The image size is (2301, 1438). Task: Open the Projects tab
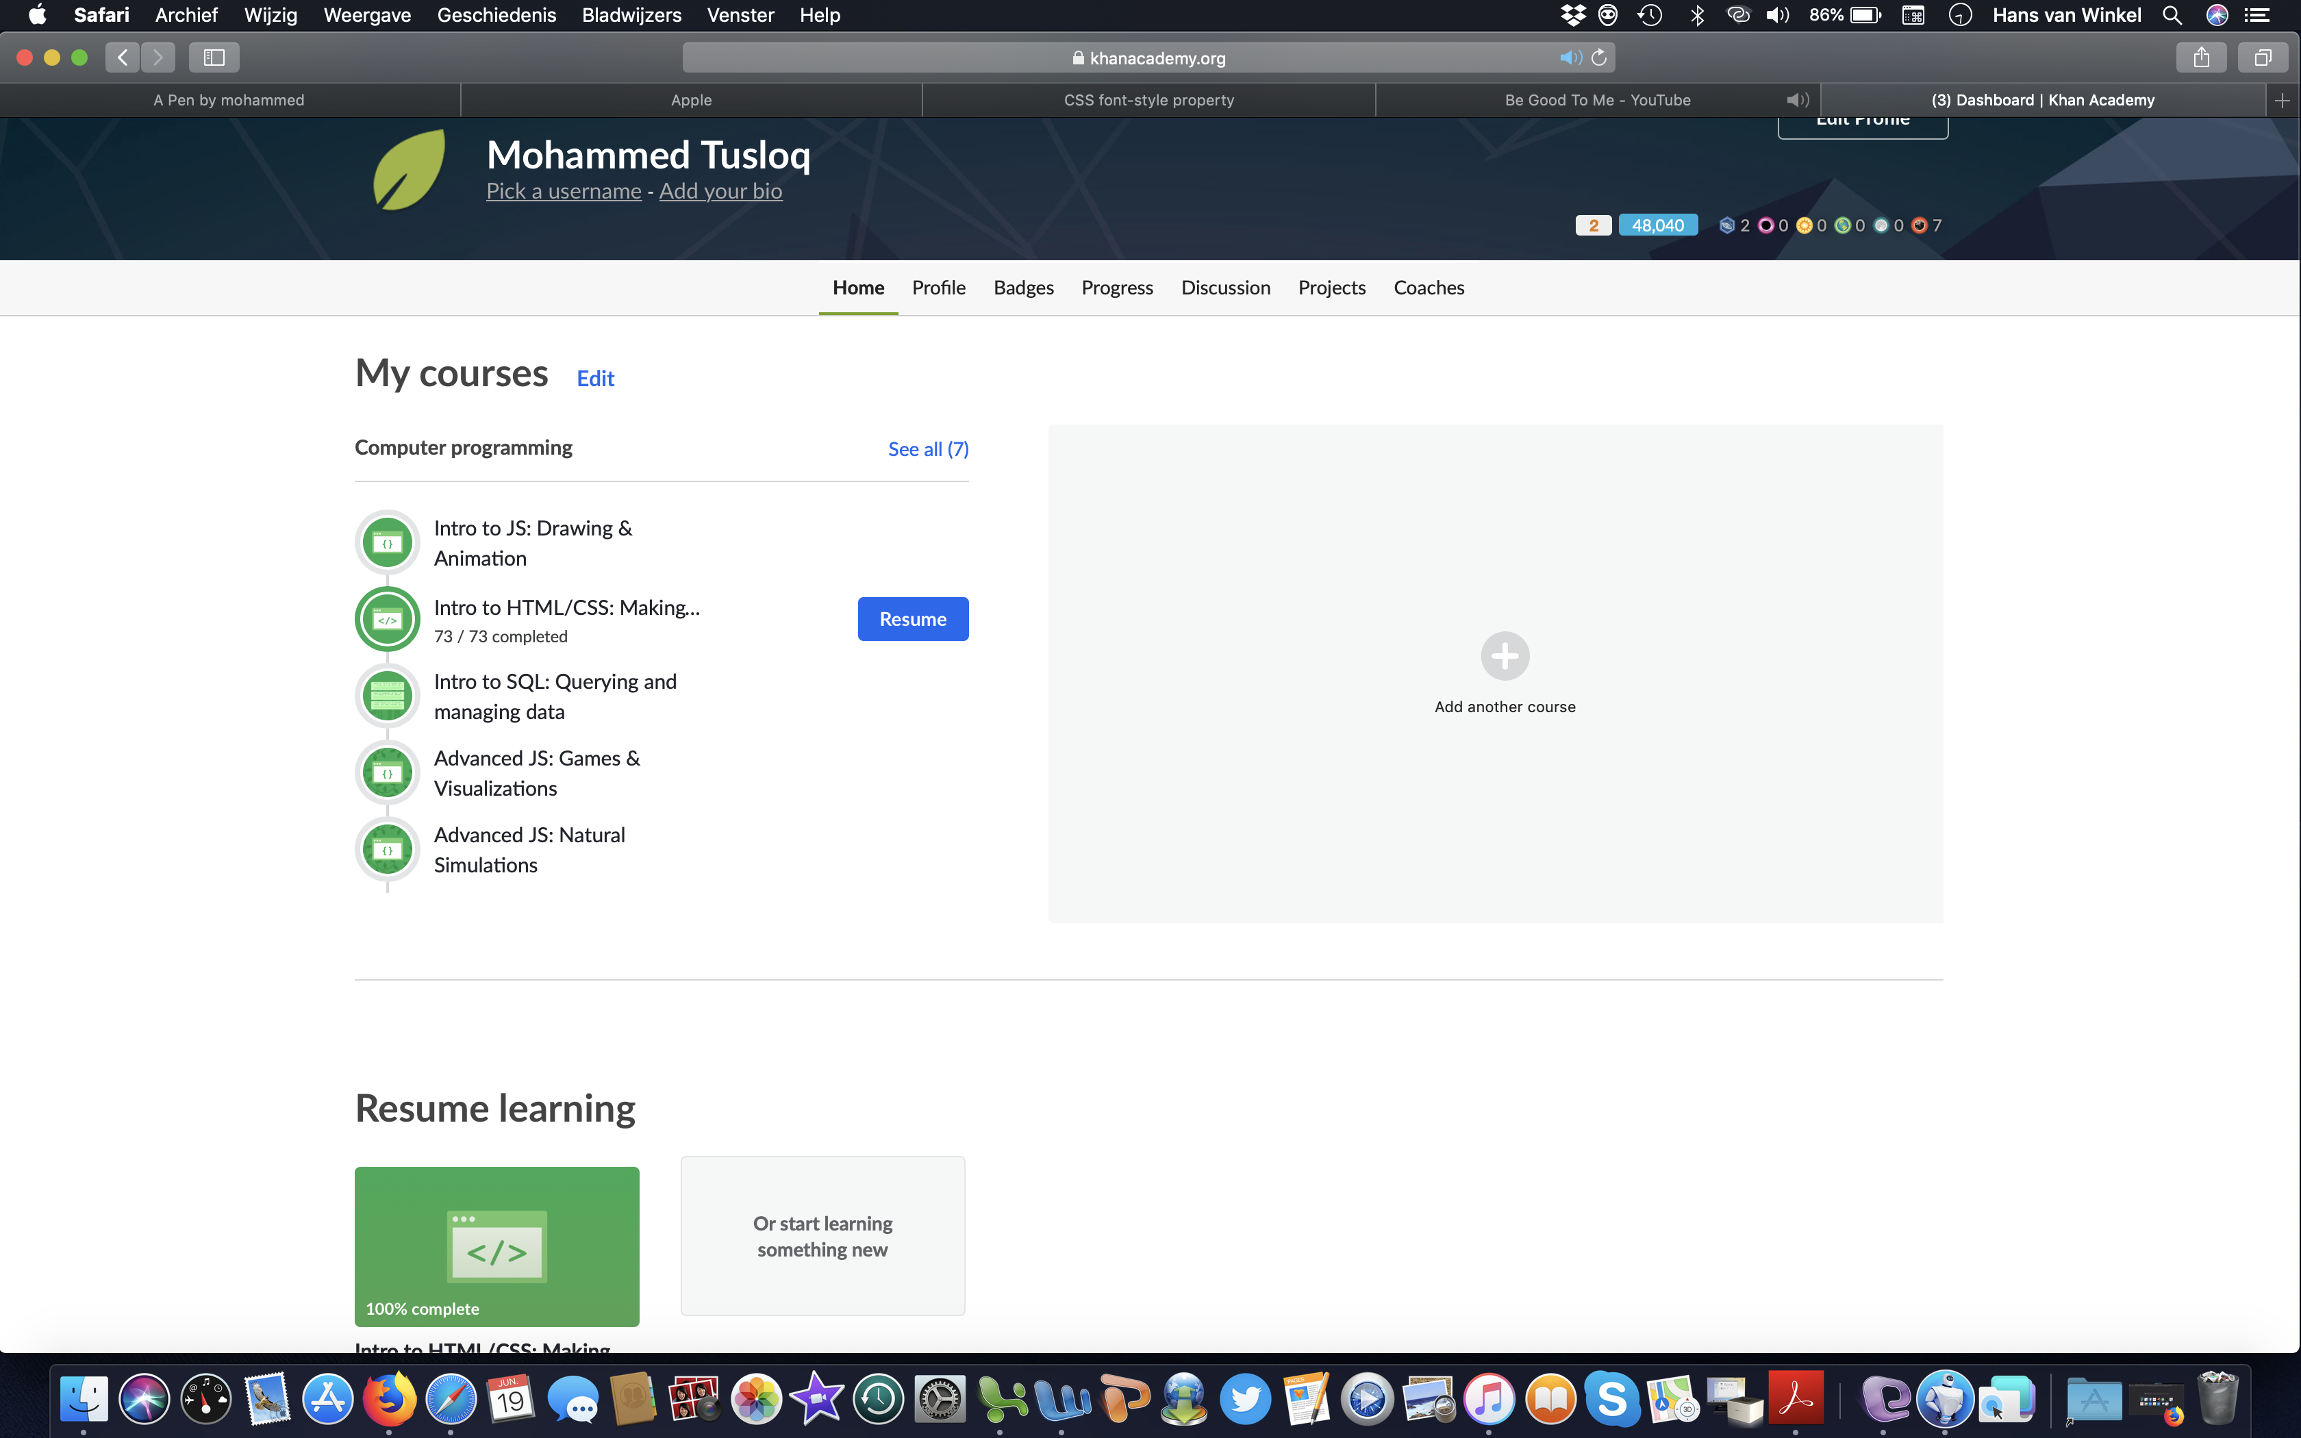[x=1332, y=287]
